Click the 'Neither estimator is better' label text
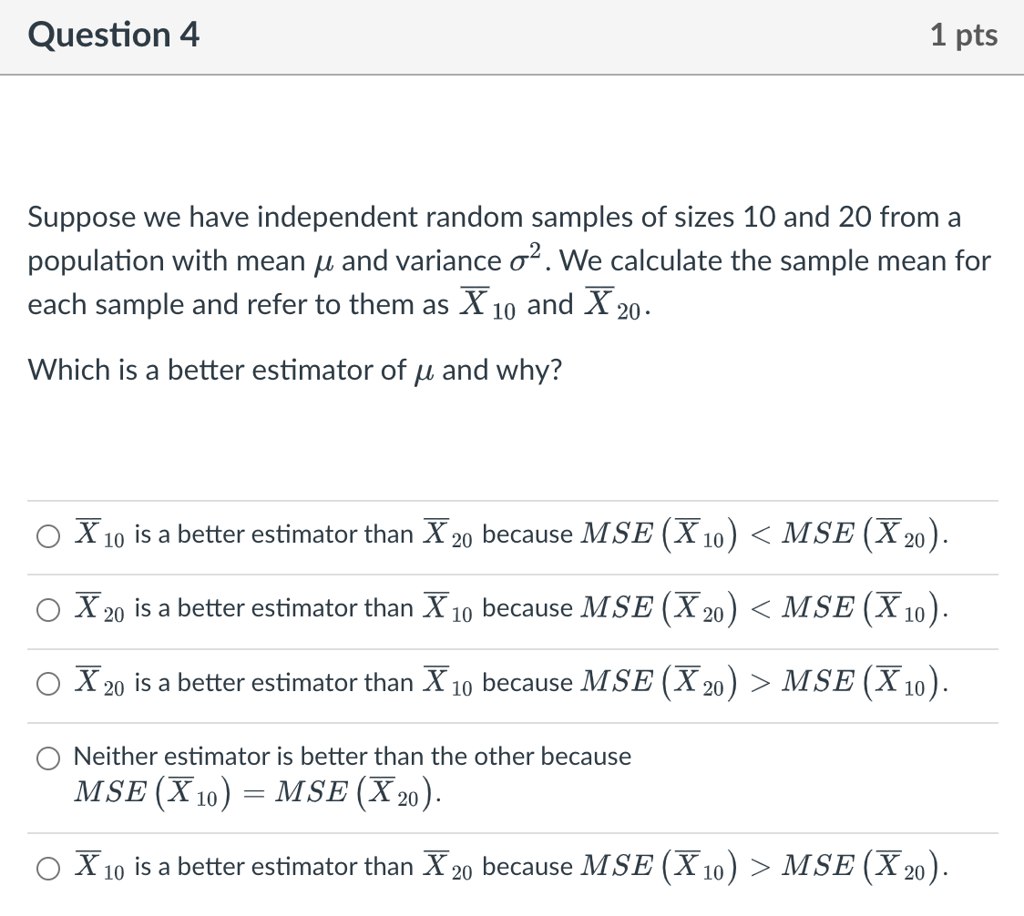Image resolution: width=1024 pixels, height=916 pixels. (352, 756)
